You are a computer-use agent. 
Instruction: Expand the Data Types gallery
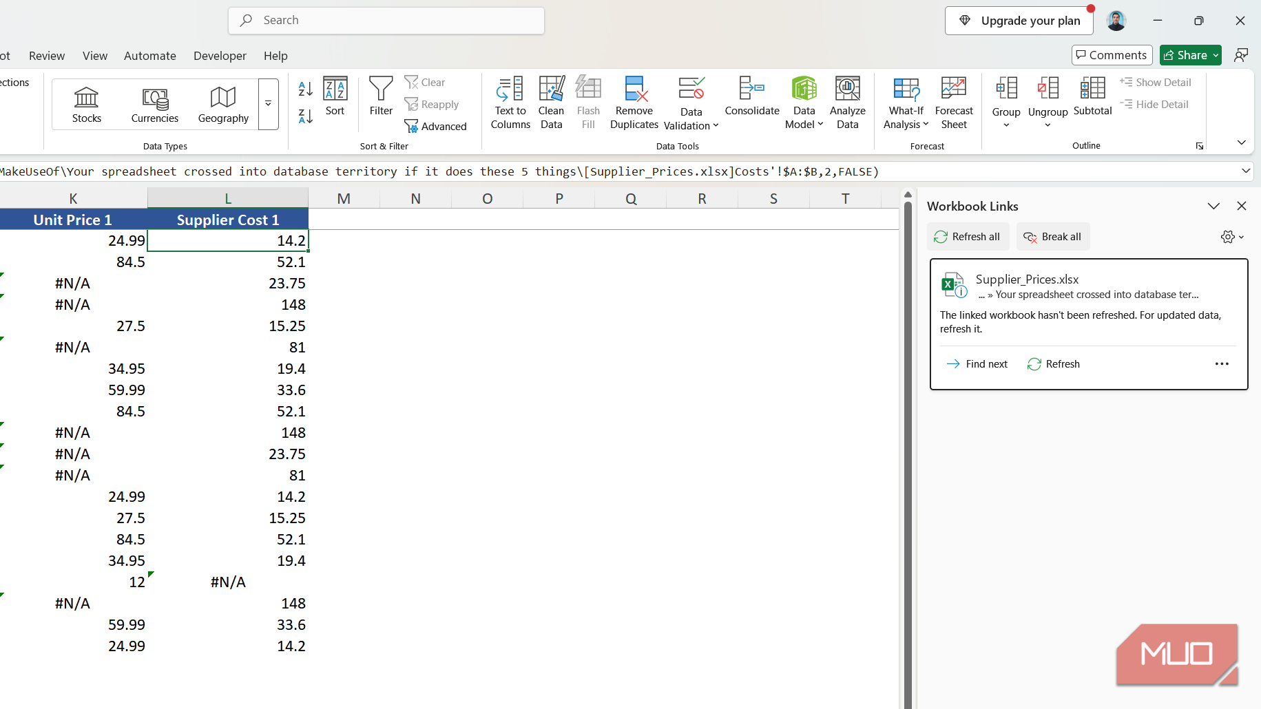pyautogui.click(x=269, y=104)
